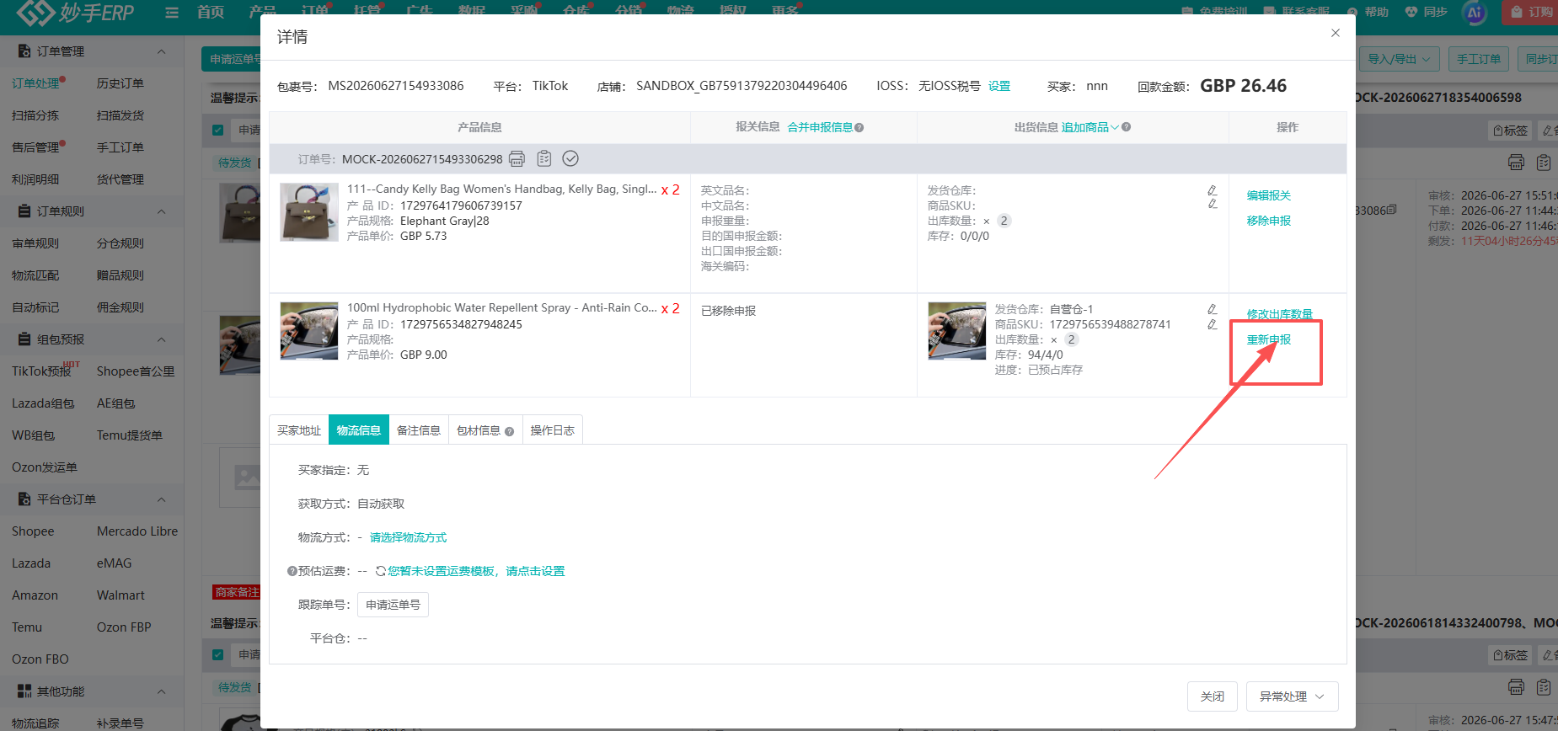This screenshot has height=731, width=1558.
Task: Click upper edit pencil for Water Repellent Spray warehouse
Action: [1212, 309]
